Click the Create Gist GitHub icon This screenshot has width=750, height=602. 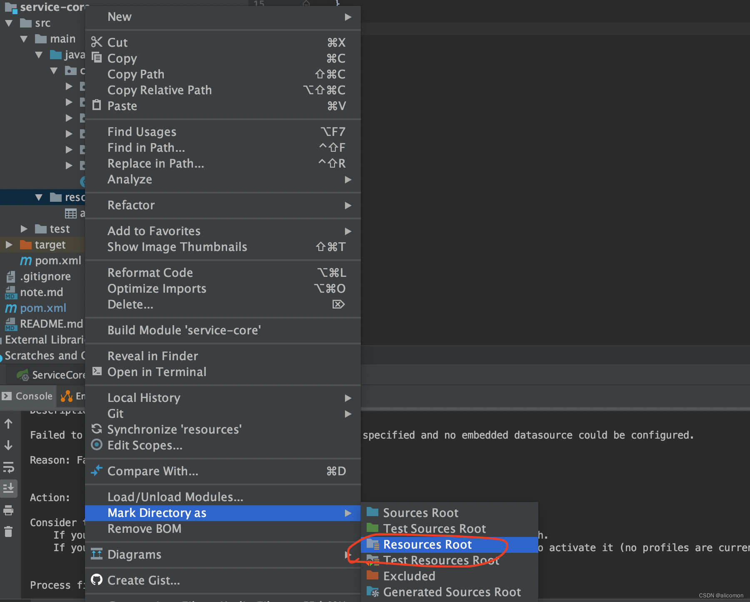click(x=97, y=579)
